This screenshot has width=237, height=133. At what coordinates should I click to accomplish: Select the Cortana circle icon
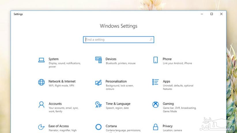[x=98, y=127]
